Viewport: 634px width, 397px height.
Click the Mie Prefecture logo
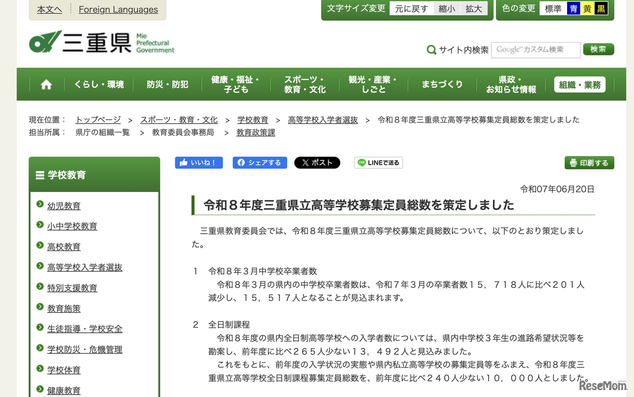pyautogui.click(x=102, y=42)
